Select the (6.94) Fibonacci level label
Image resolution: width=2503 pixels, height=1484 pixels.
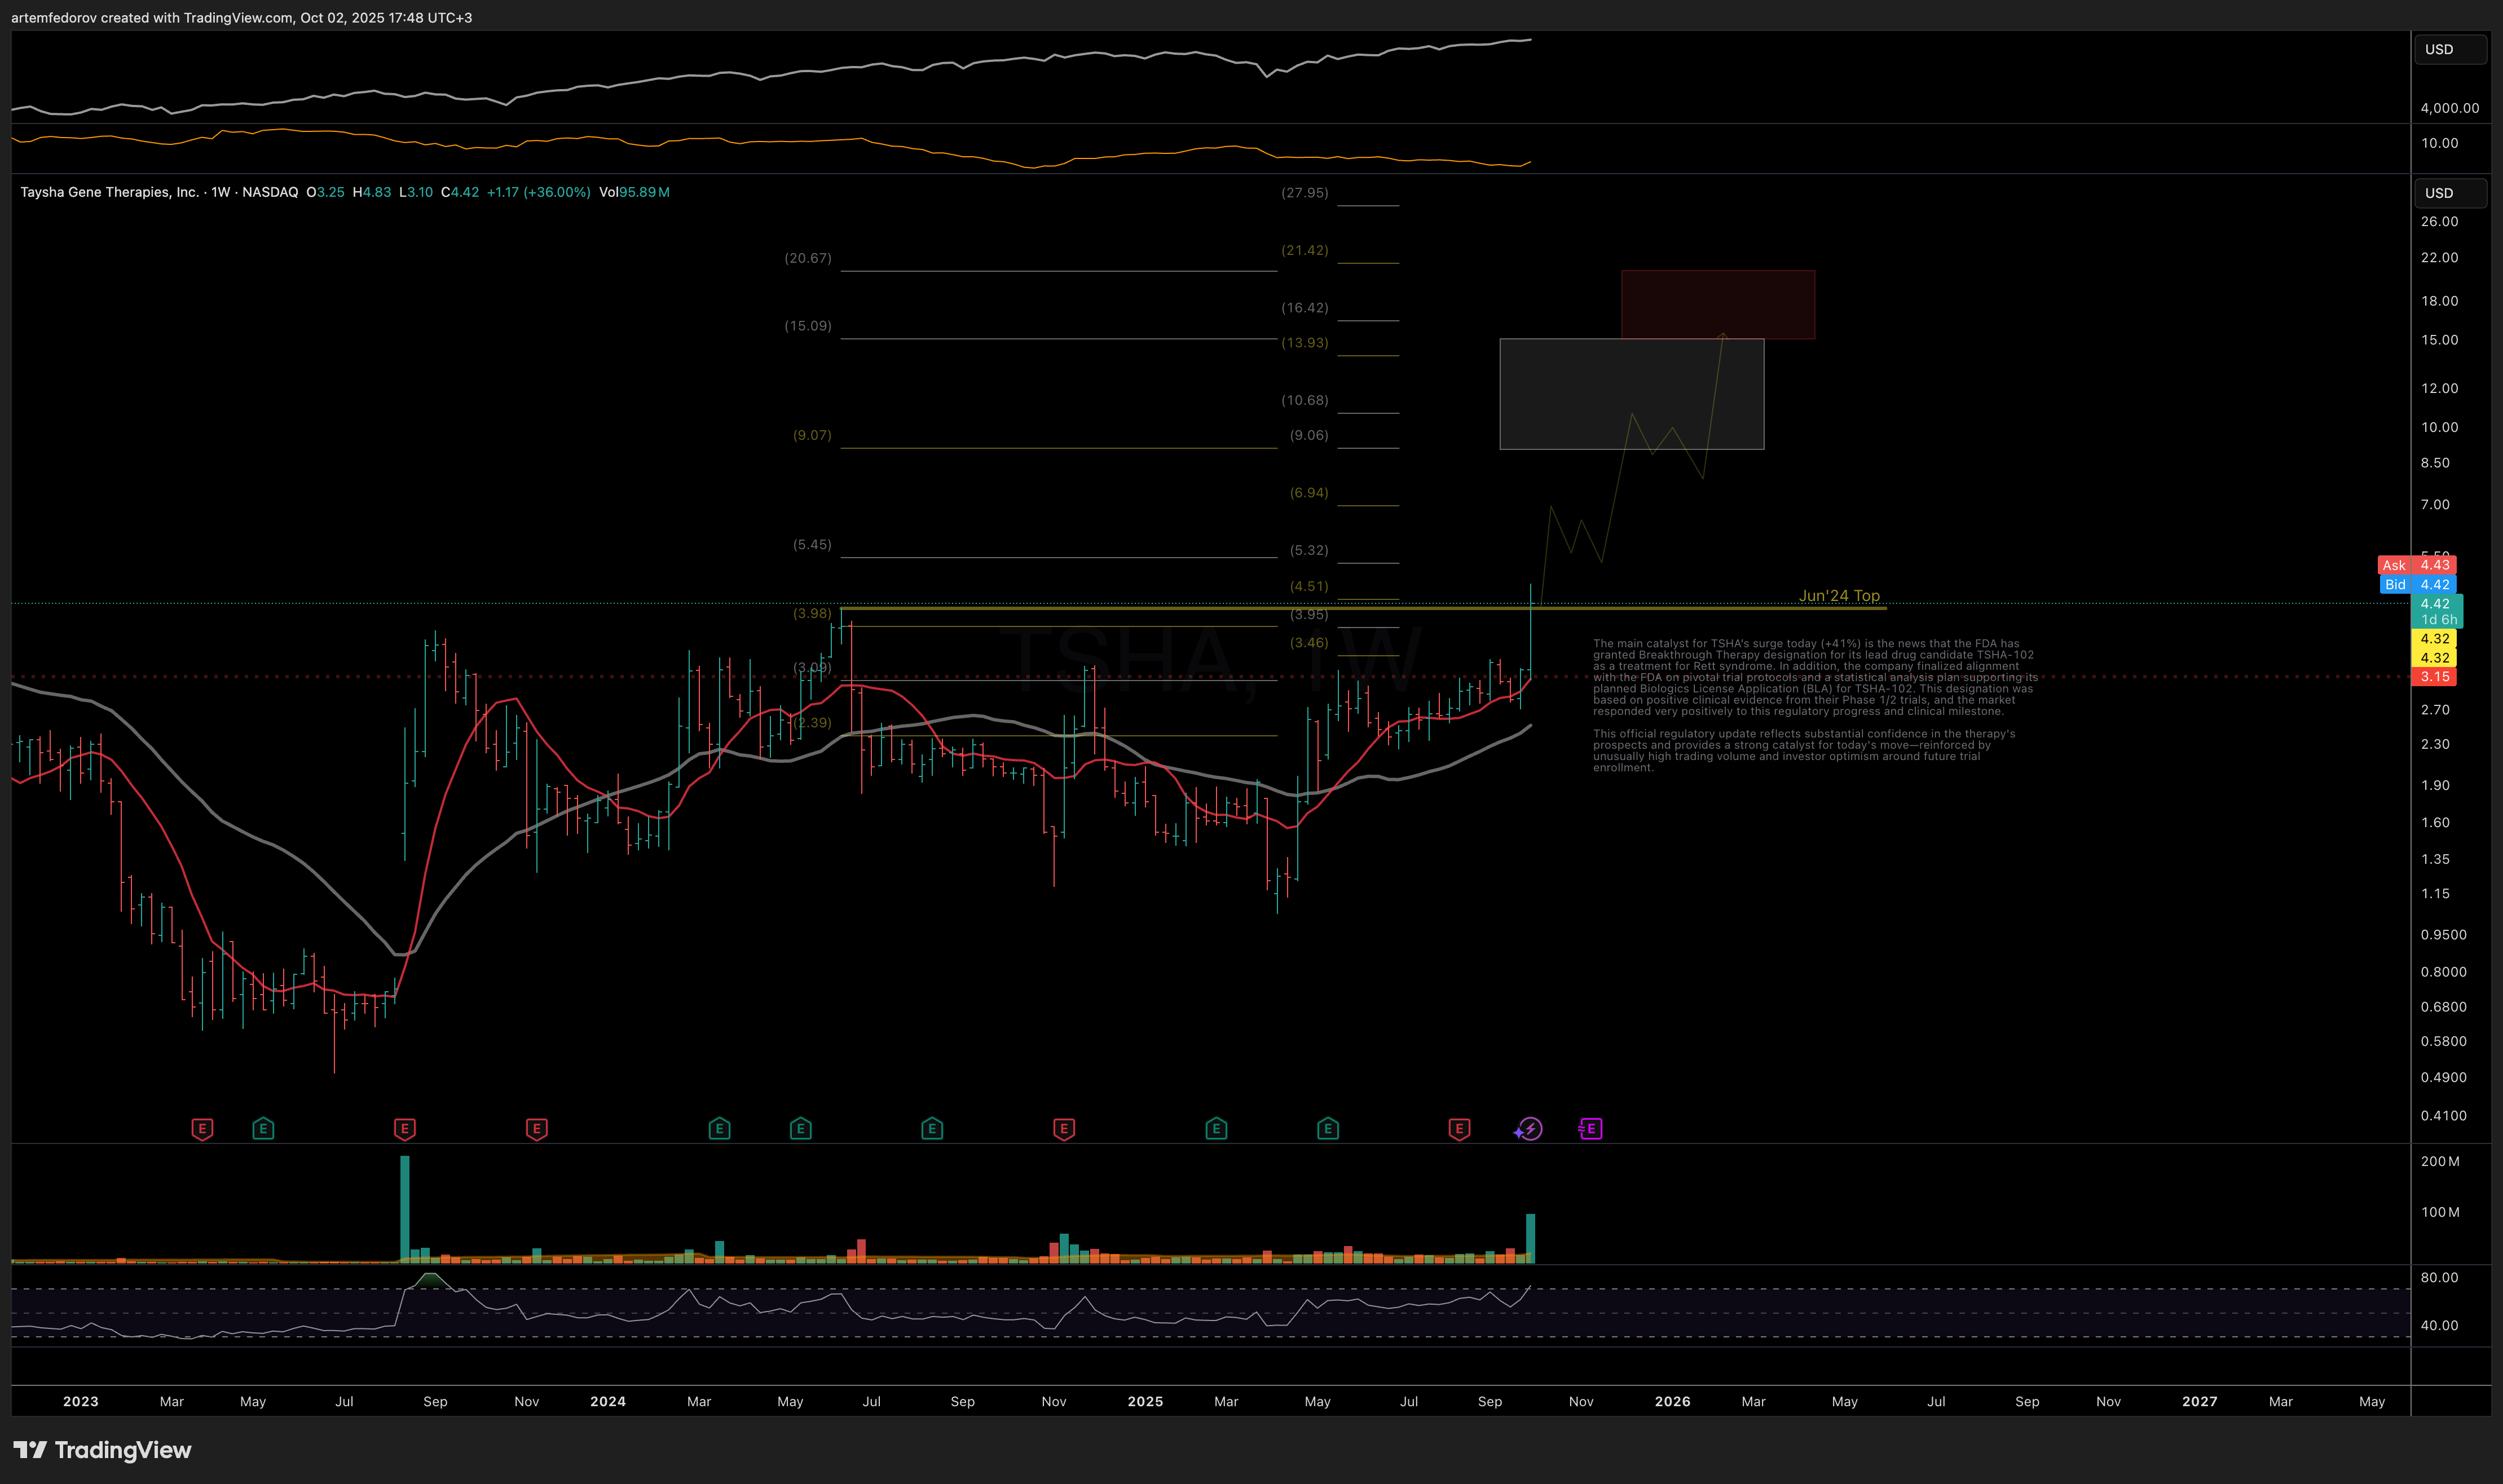pyautogui.click(x=1309, y=493)
